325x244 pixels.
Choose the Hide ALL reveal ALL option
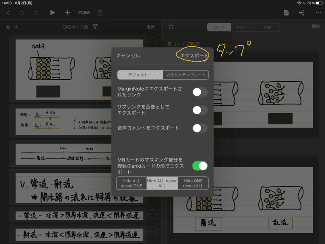click(x=162, y=183)
